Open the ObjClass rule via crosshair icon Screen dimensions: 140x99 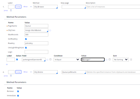tap(50, 30)
